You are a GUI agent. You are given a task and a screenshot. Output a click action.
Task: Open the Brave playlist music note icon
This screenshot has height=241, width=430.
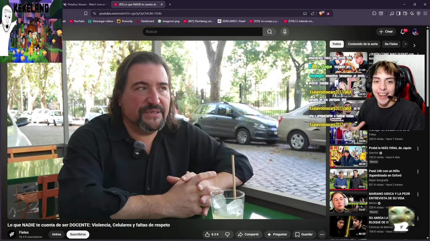[392, 13]
